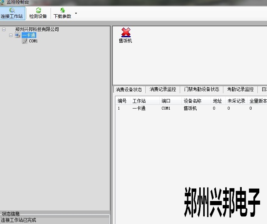The height and width of the screenshot is (224, 267).
Task: Switch to the 考勤记录监控 tab
Action: tap(240, 90)
